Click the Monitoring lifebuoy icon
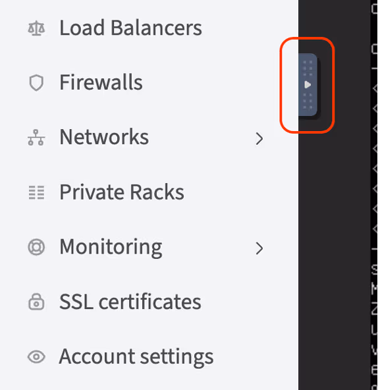This screenshot has width=378, height=390. [36, 247]
